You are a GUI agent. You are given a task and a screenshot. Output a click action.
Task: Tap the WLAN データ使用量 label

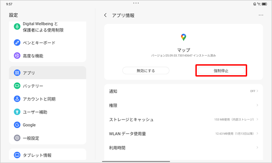pyautogui.click(x=127, y=134)
